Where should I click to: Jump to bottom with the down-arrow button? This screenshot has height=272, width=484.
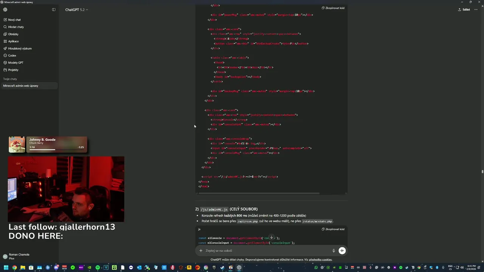pyautogui.click(x=271, y=238)
